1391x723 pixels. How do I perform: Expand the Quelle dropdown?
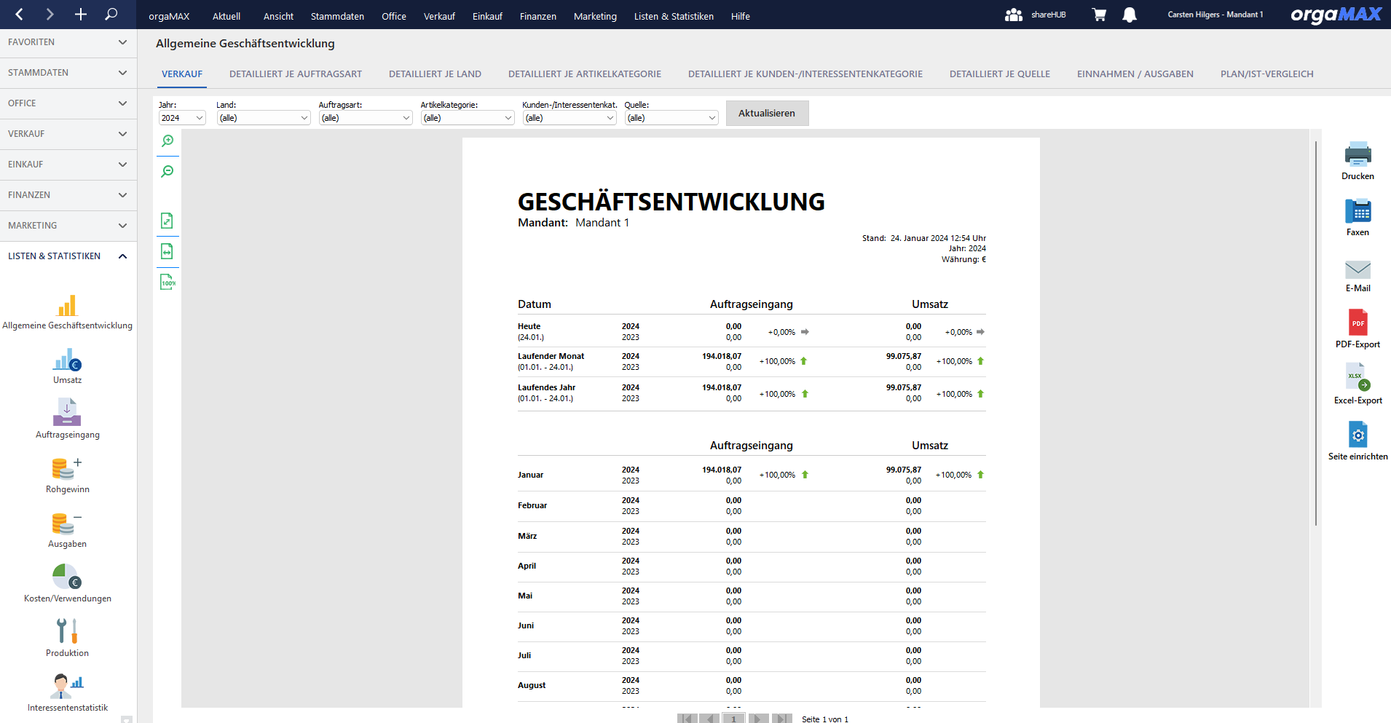point(671,118)
